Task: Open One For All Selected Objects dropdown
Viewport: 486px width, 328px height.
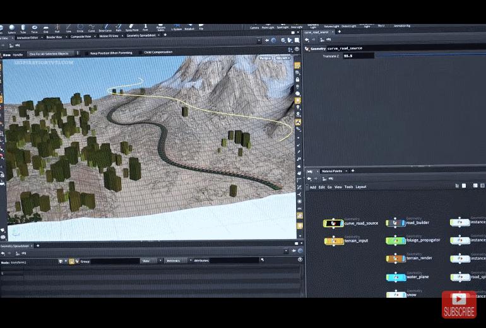Action: 53,55
